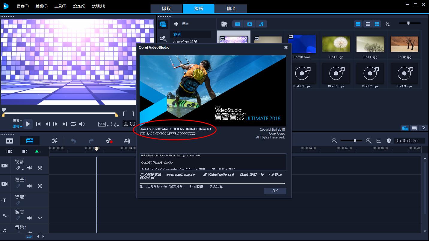Select the SP-V04.wmv blue video thumbnail
Viewport: 429px width, 241px height.
[302, 44]
